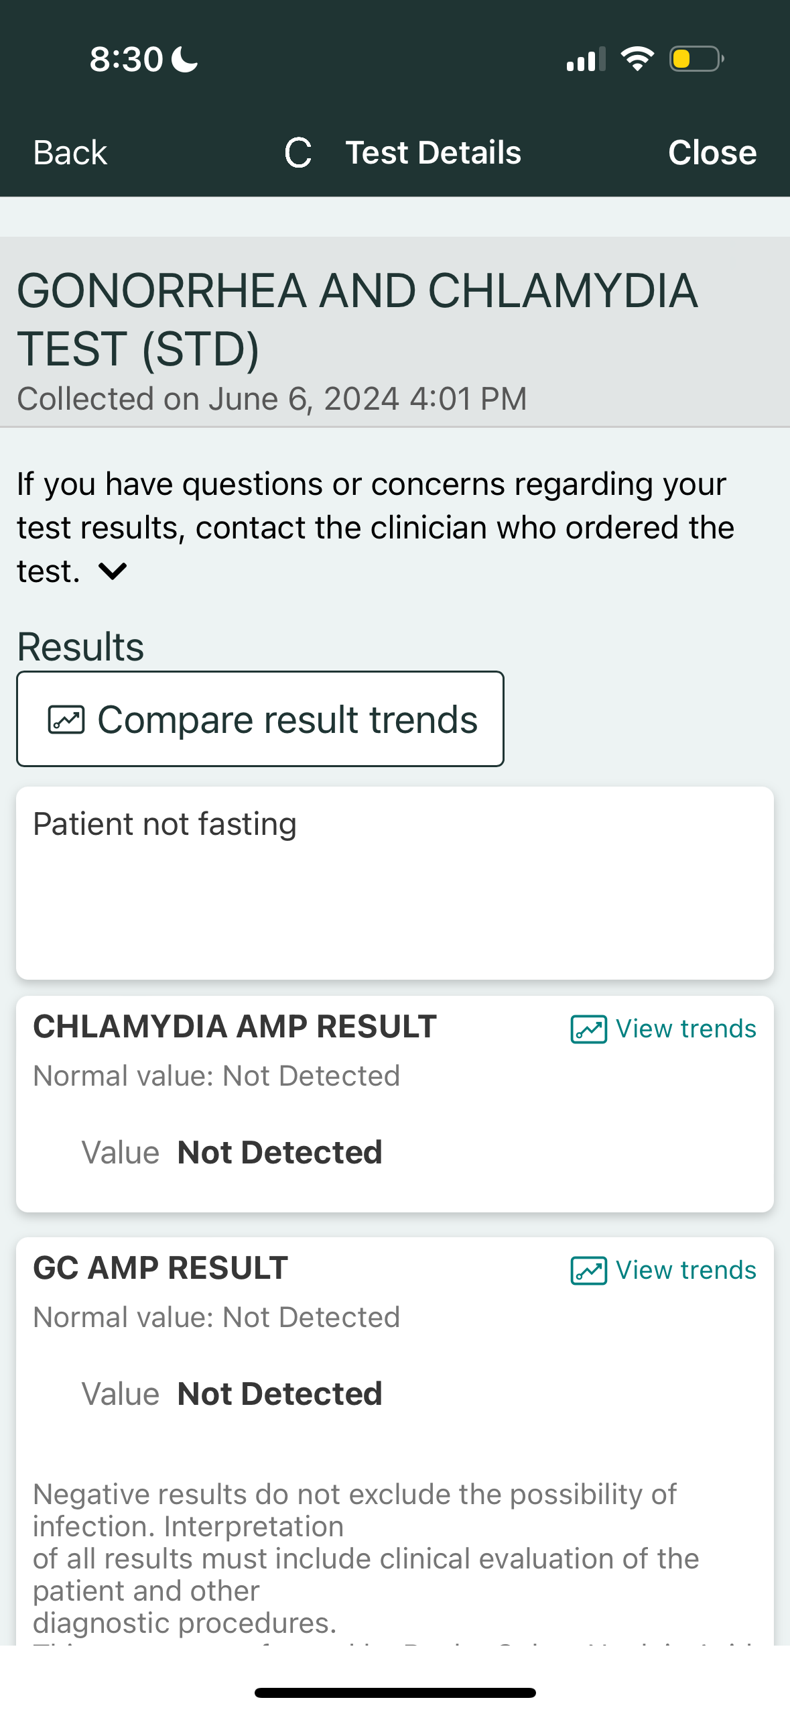The image size is (790, 1714).
Task: Tap the GC AMP Result card heading
Action: pos(161,1268)
